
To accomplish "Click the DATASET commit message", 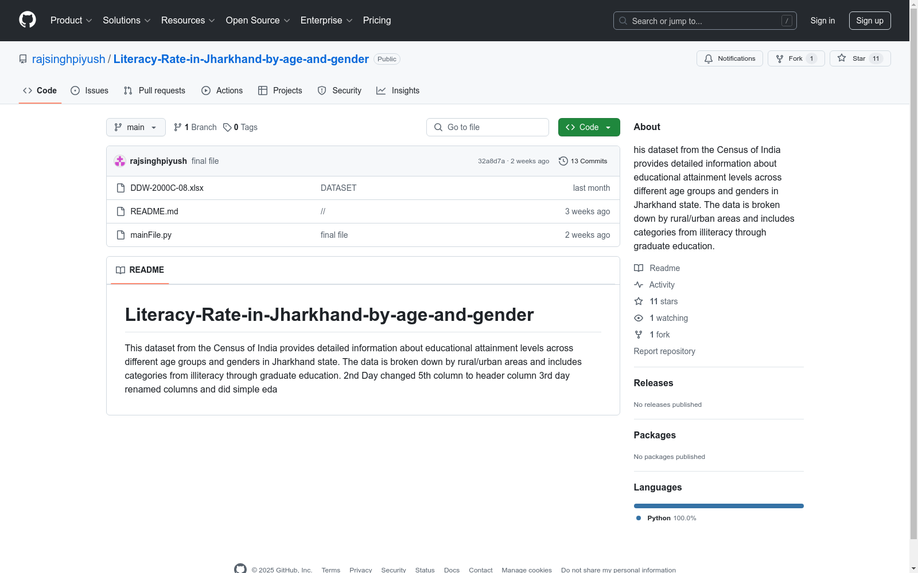I will (339, 188).
